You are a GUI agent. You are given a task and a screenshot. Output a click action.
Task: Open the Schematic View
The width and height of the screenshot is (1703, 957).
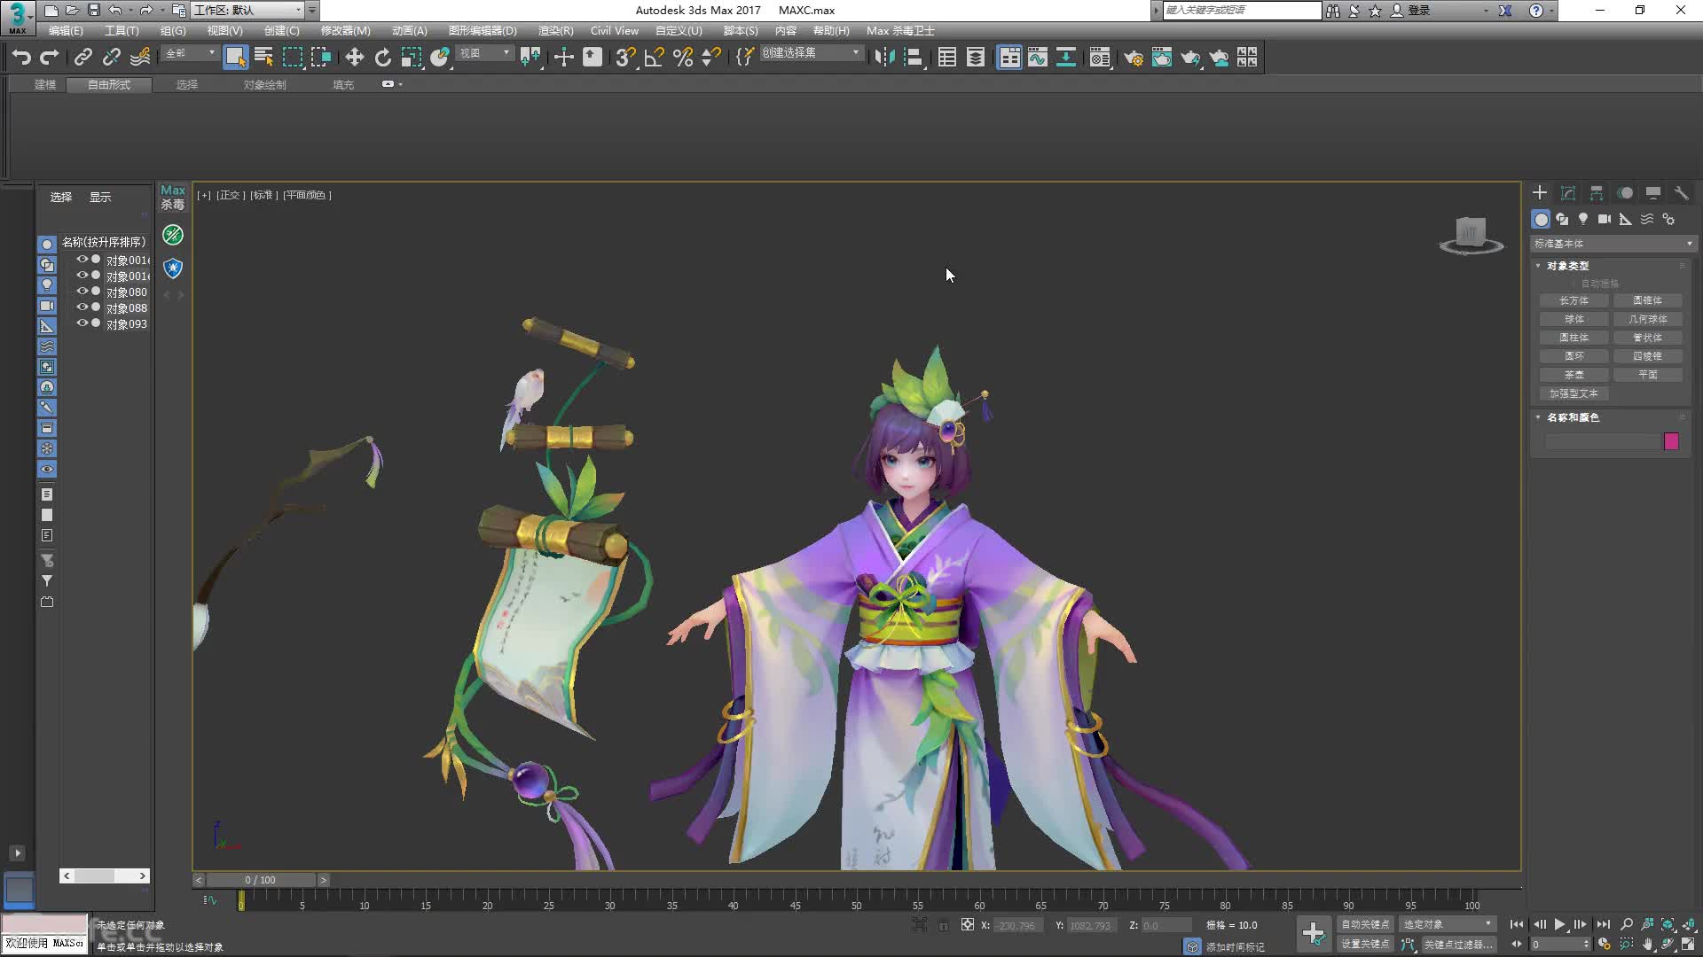[1066, 58]
